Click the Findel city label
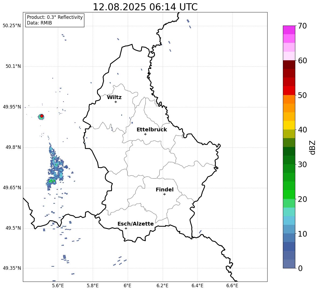The width and height of the screenshot is (319, 291). click(165, 190)
